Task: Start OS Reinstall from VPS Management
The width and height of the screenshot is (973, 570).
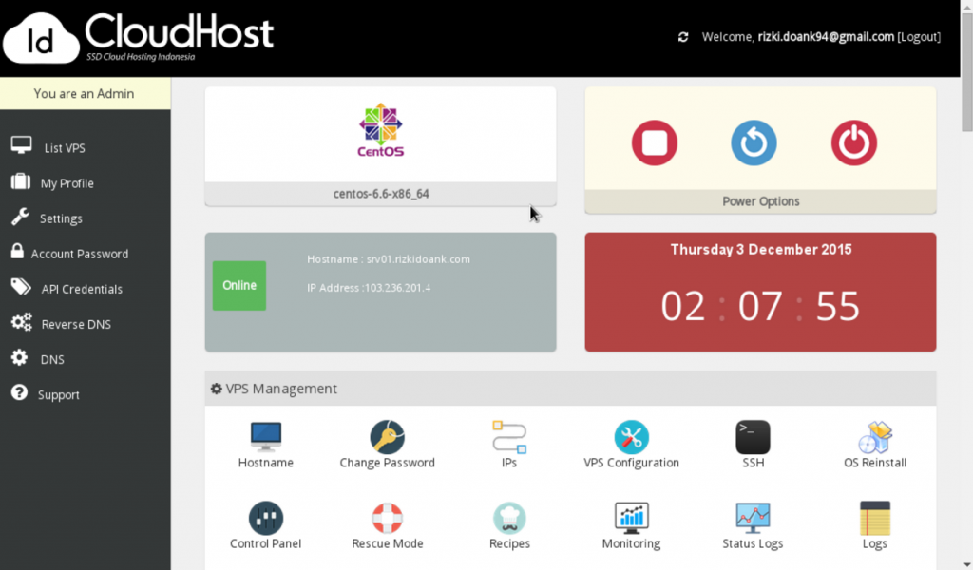Action: [874, 438]
